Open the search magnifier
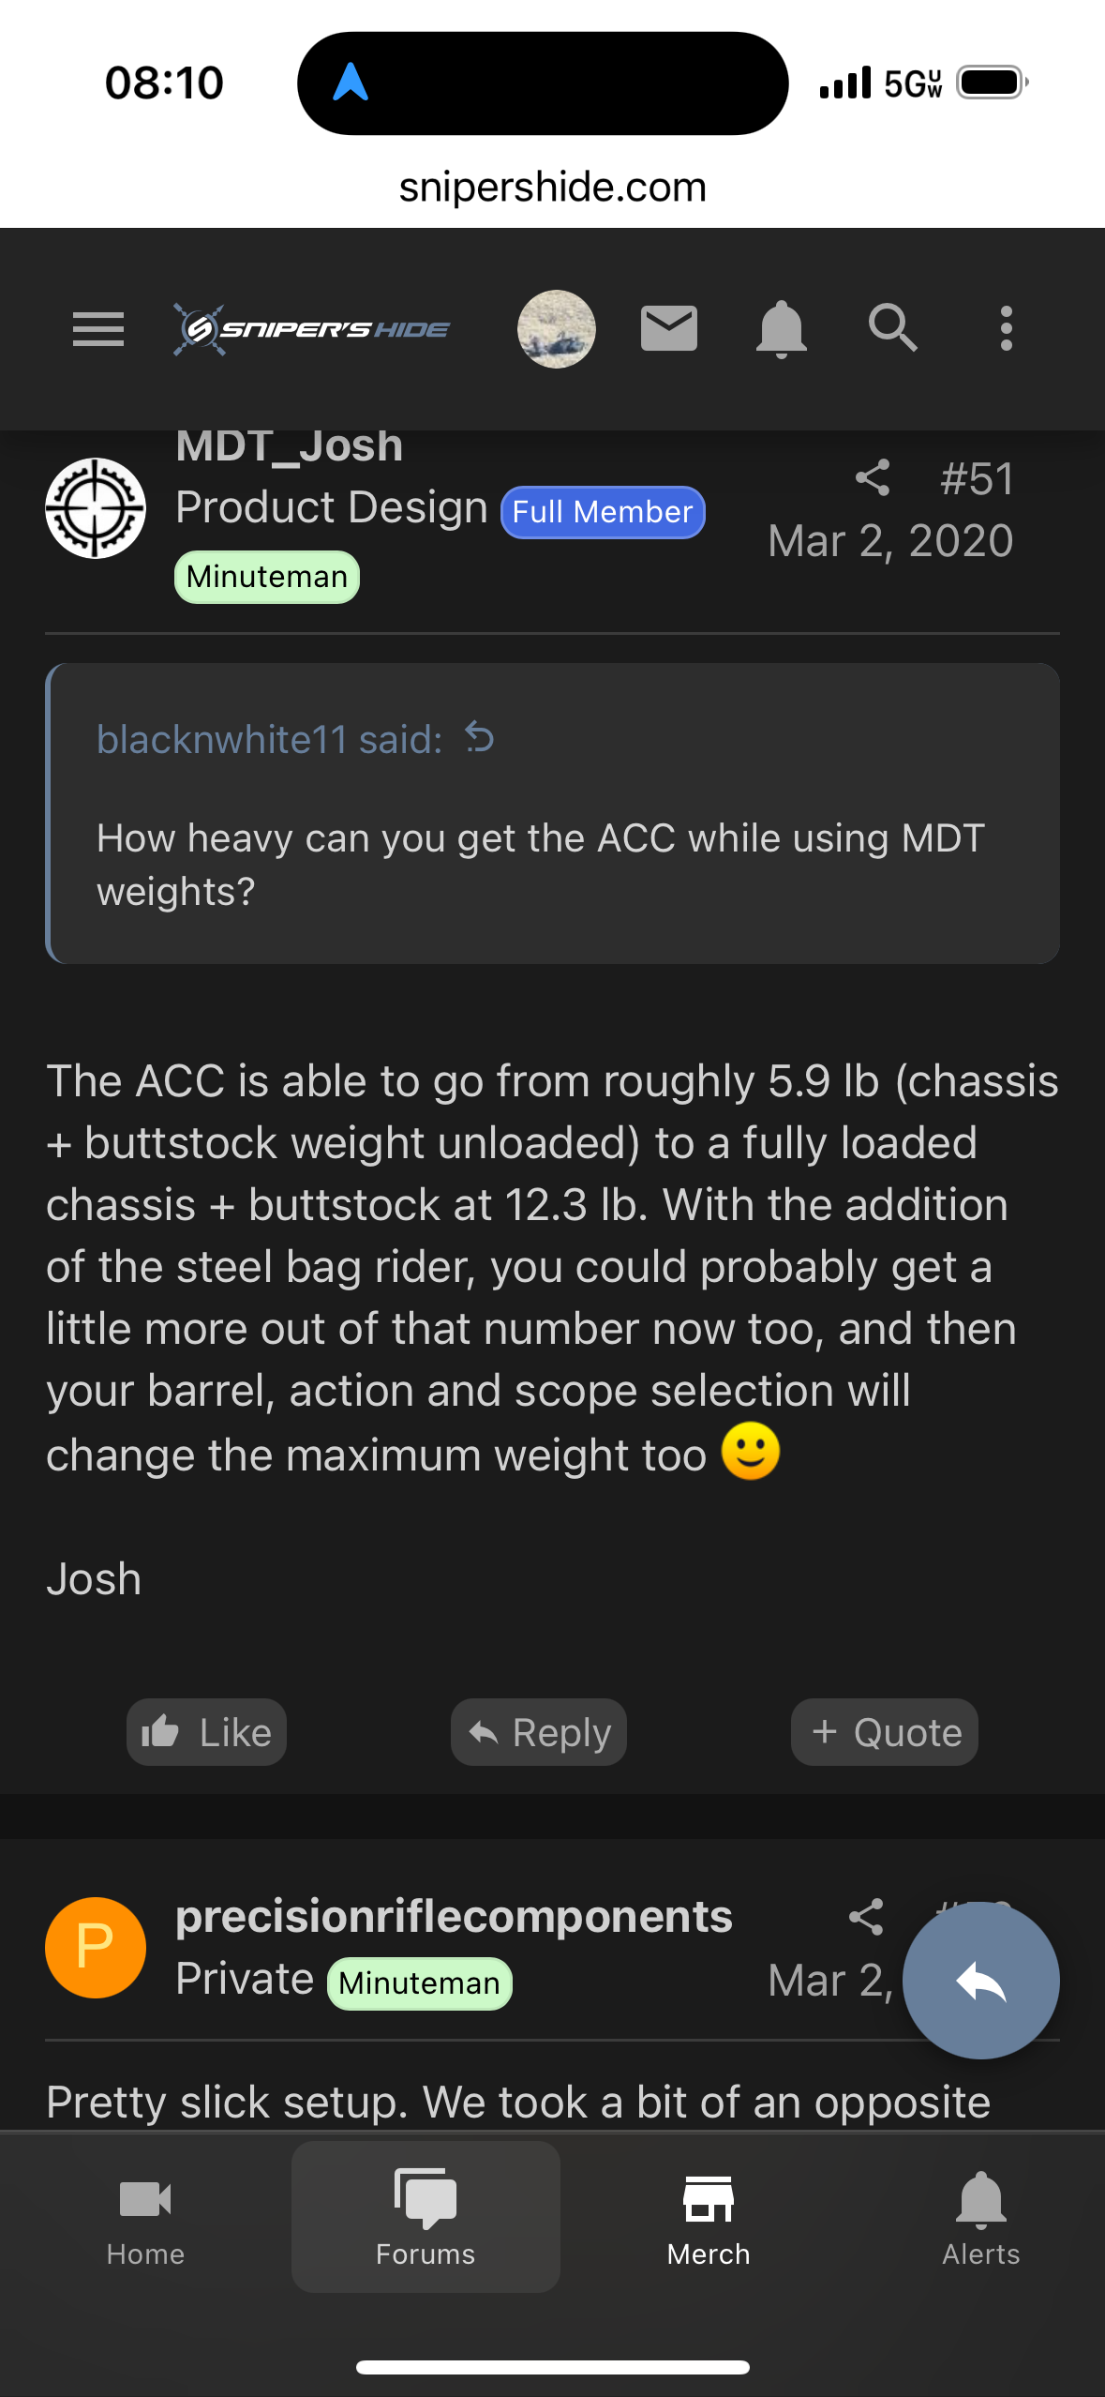This screenshot has width=1105, height=2397. pos(892,329)
